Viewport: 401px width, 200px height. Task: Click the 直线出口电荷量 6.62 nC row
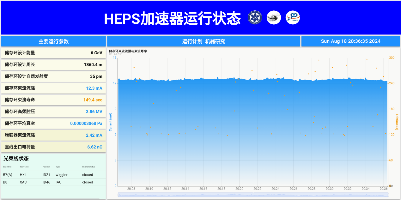53,147
